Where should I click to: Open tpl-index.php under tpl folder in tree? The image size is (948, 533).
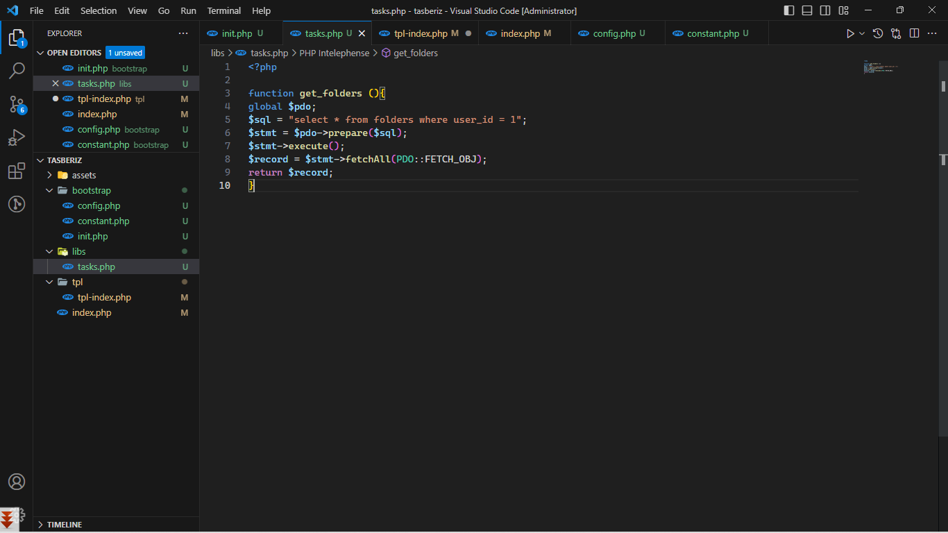pos(116,297)
